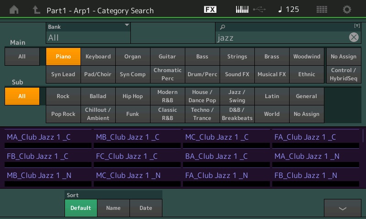Select arpeggio MA_Club Jazz 1 _N
The image size is (366, 219).
click(316, 158)
